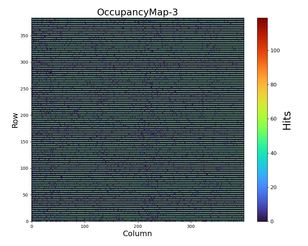This screenshot has height=246, width=308.
Task: Click the y-axis tick label 150
Action: (x=25, y=142)
